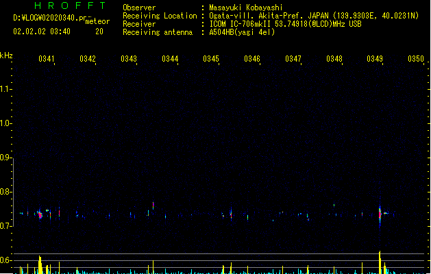Click the kHz axis unit label
The height and width of the screenshot is (274, 431).
pos(6,55)
